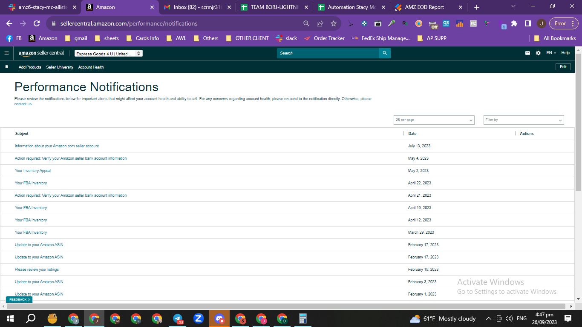
Task: Expand the 25 per page dropdown
Action: point(434,120)
